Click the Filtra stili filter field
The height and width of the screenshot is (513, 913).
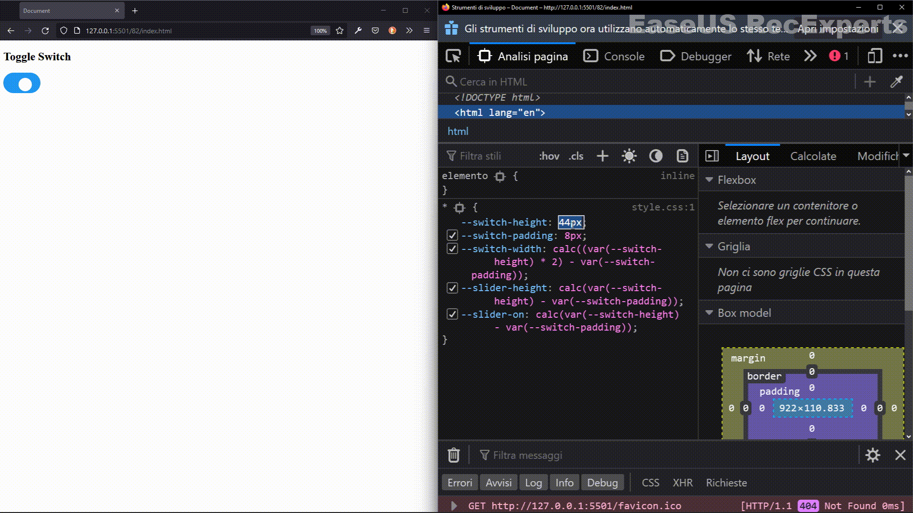tap(487, 156)
